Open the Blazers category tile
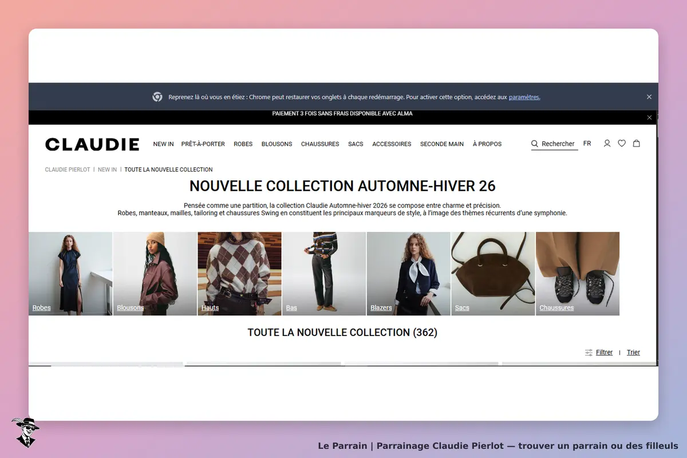This screenshot has width=687, height=458. click(409, 274)
